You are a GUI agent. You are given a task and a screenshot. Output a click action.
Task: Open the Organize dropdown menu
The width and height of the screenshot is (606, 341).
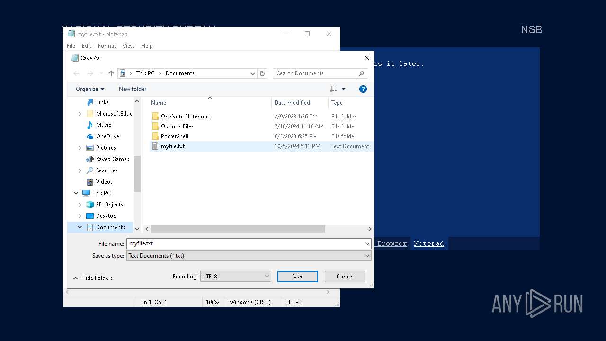coord(90,89)
